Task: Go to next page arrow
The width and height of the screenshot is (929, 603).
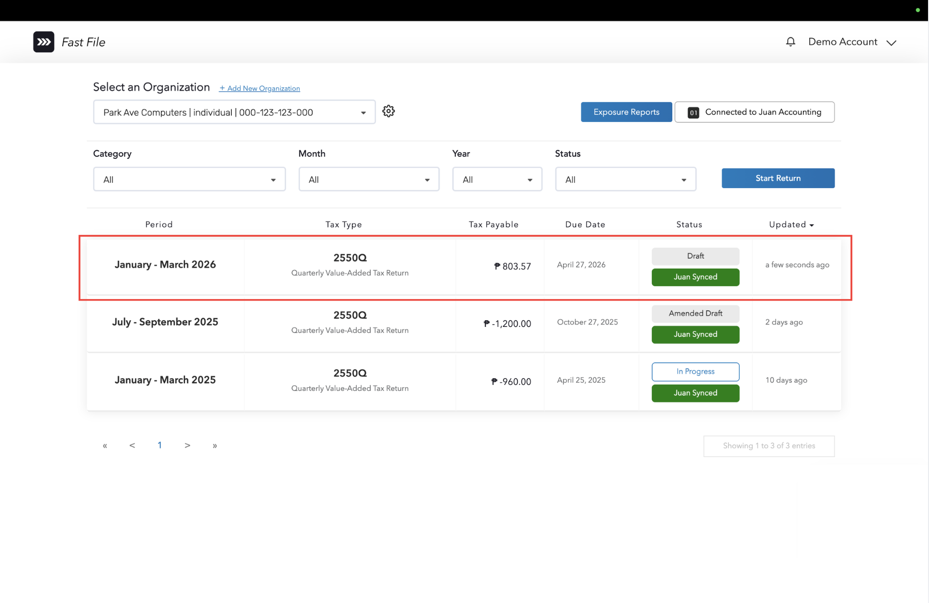Action: pos(187,446)
